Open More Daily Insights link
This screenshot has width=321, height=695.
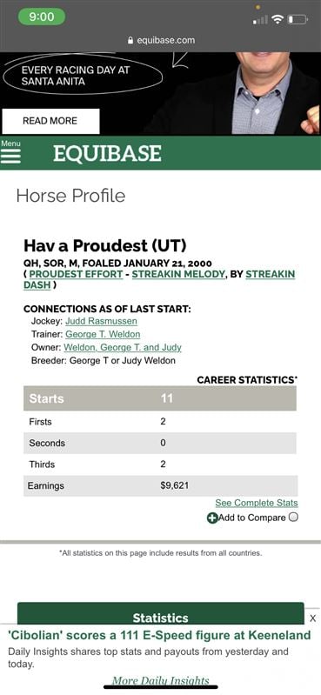pos(160,680)
